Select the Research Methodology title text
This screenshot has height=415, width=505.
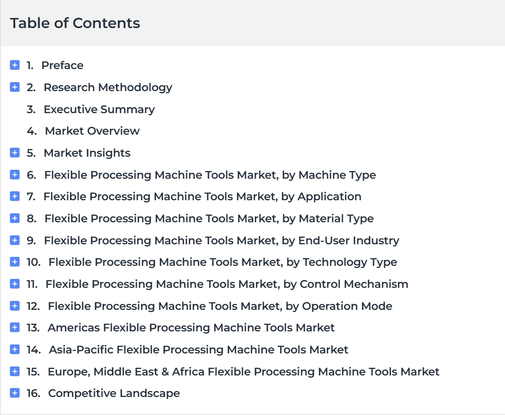click(x=108, y=88)
